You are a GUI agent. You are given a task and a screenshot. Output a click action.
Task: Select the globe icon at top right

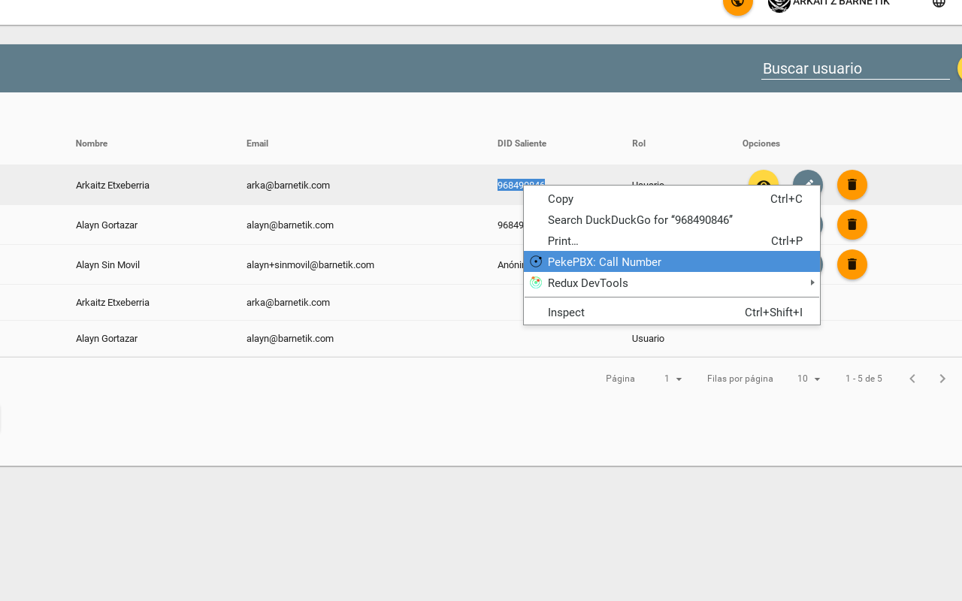click(938, 4)
